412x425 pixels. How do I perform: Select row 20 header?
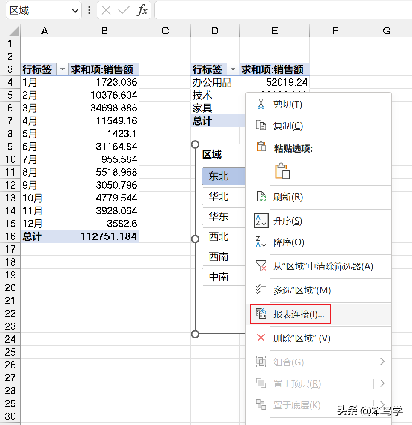pos(10,287)
